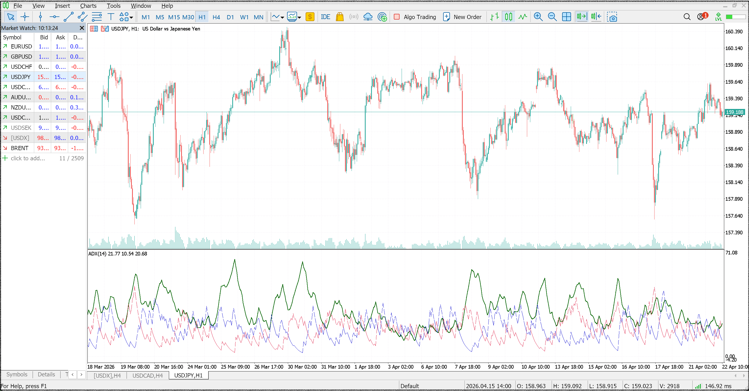Viewport: 749px width, 391px height.
Task: Open the VPS cloud hosting icon
Action: point(368,17)
